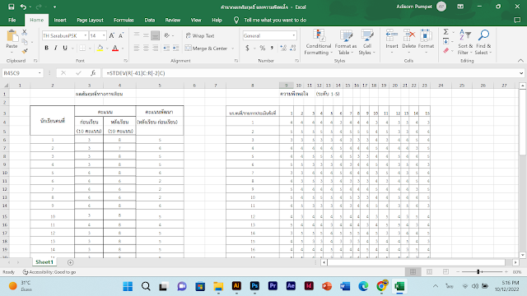Apply Accounting dollar number format
The height and width of the screenshot is (296, 527).
point(247,49)
